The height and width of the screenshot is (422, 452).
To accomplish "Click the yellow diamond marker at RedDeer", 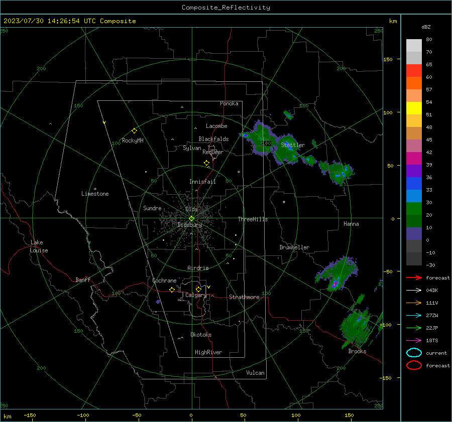I will click(x=206, y=163).
